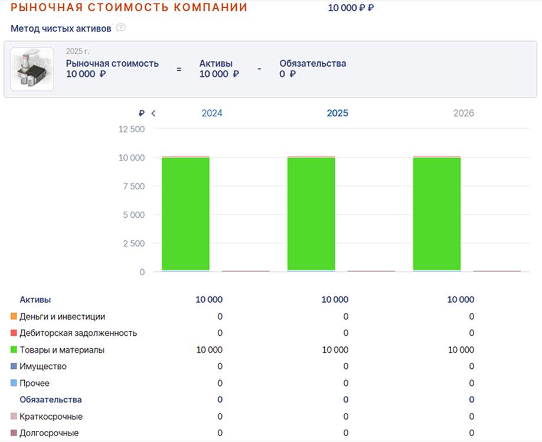This screenshot has height=442, width=542.
Task: Click Активы total for 2026
Action: click(461, 300)
